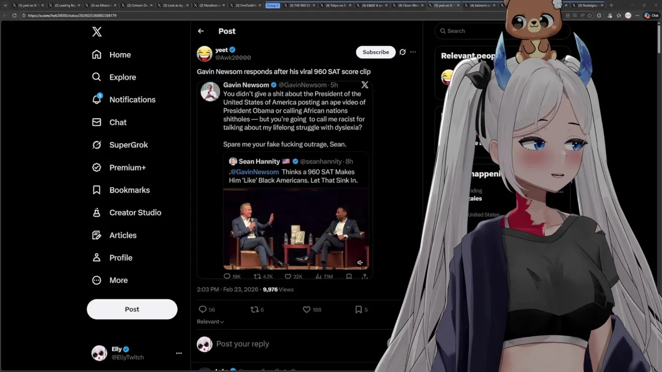Open the @GavinNewsom mention link

pos(254,172)
